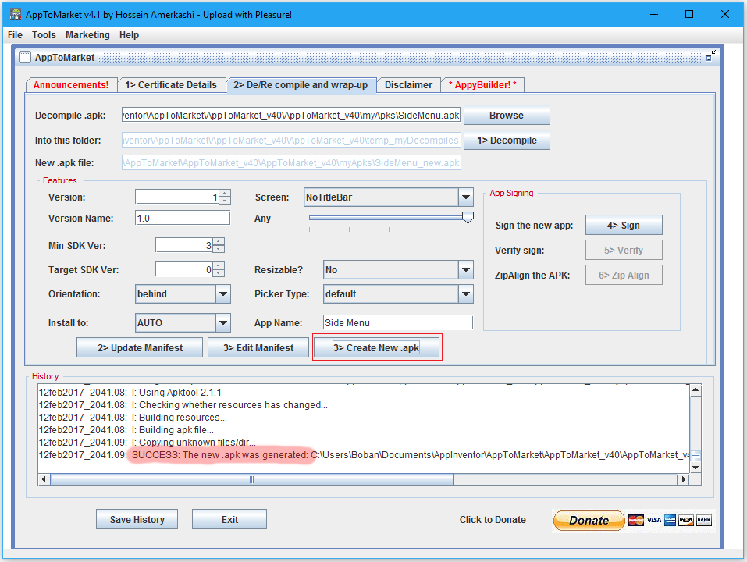Open the Tools menu

[44, 35]
